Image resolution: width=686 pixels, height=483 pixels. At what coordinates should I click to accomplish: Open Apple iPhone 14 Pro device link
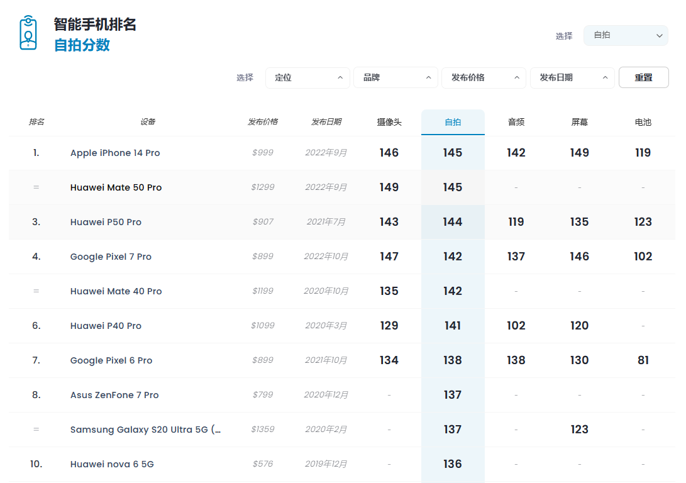[115, 153]
